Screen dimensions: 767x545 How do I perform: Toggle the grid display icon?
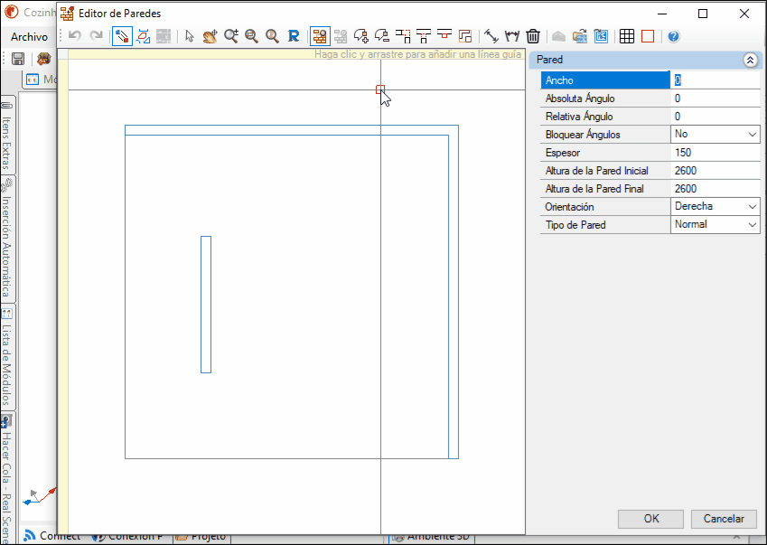(627, 36)
